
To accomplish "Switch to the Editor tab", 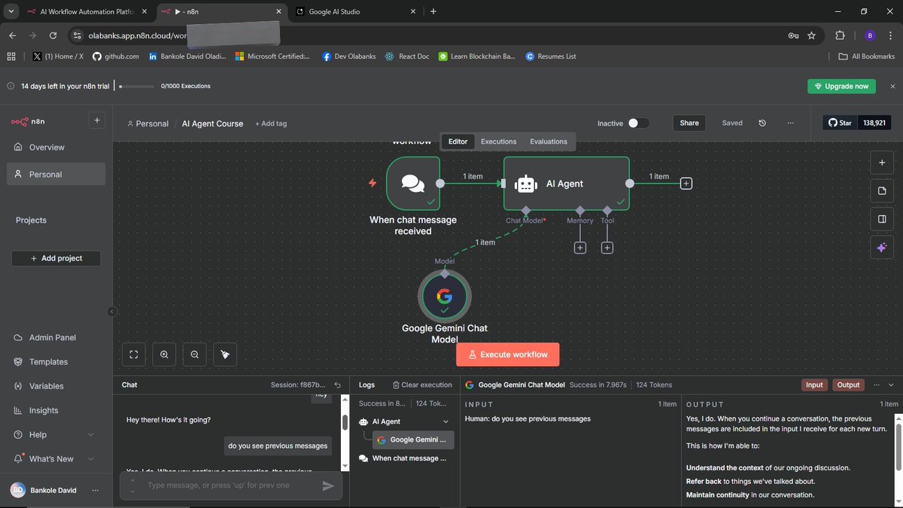I will pyautogui.click(x=458, y=141).
